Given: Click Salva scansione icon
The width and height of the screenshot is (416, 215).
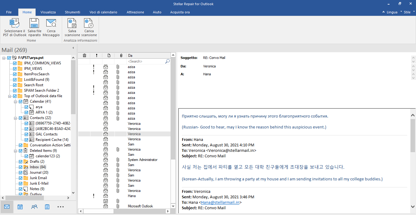Looking at the screenshot, I should coord(72,23).
